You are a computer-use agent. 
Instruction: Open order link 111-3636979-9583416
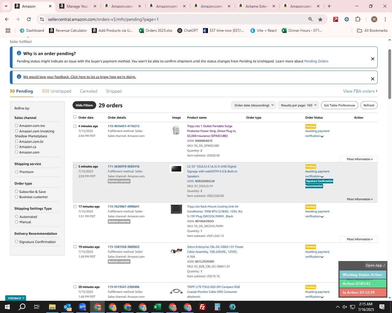[123, 167]
